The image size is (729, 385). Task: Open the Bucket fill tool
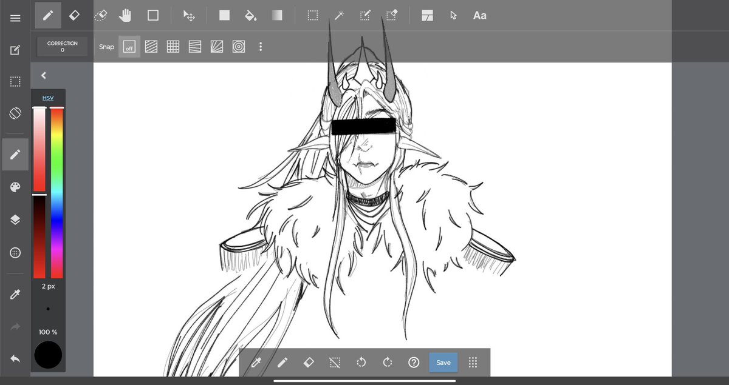(x=250, y=15)
